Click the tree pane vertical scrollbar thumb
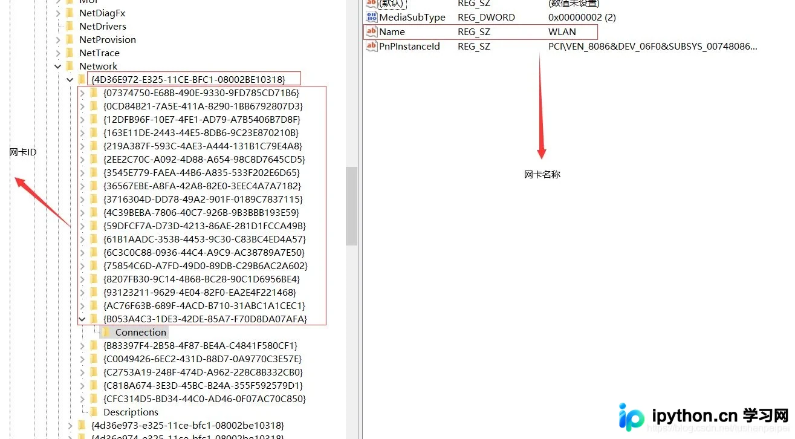The image size is (795, 439). pyautogui.click(x=351, y=206)
